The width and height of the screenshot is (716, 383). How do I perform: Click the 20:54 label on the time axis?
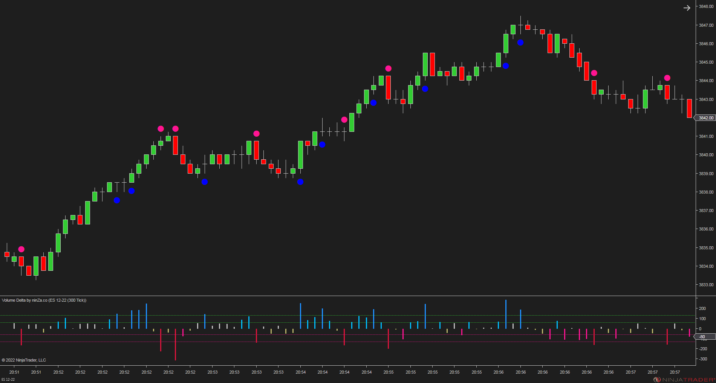point(300,372)
